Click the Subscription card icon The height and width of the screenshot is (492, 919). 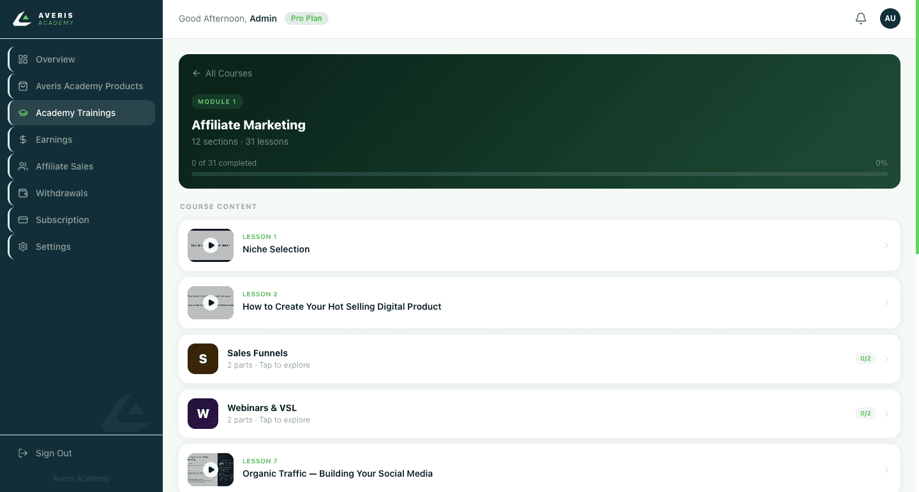[23, 220]
